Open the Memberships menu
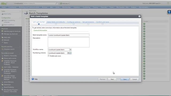This screenshot has width=171, height=96. pyautogui.click(x=67, y=7)
